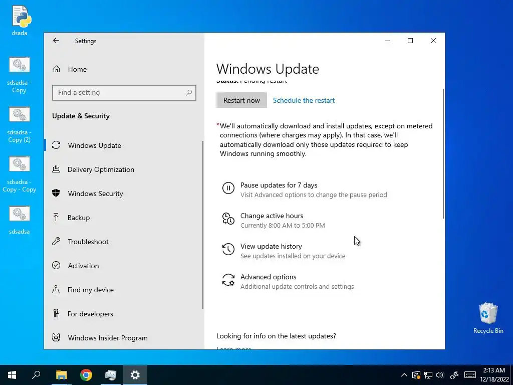Viewport: 513px width, 385px height.
Task: Launch Google Chrome from taskbar
Action: click(86, 375)
